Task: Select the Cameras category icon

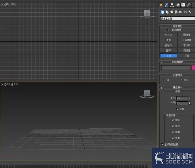Action: (x=176, y=12)
